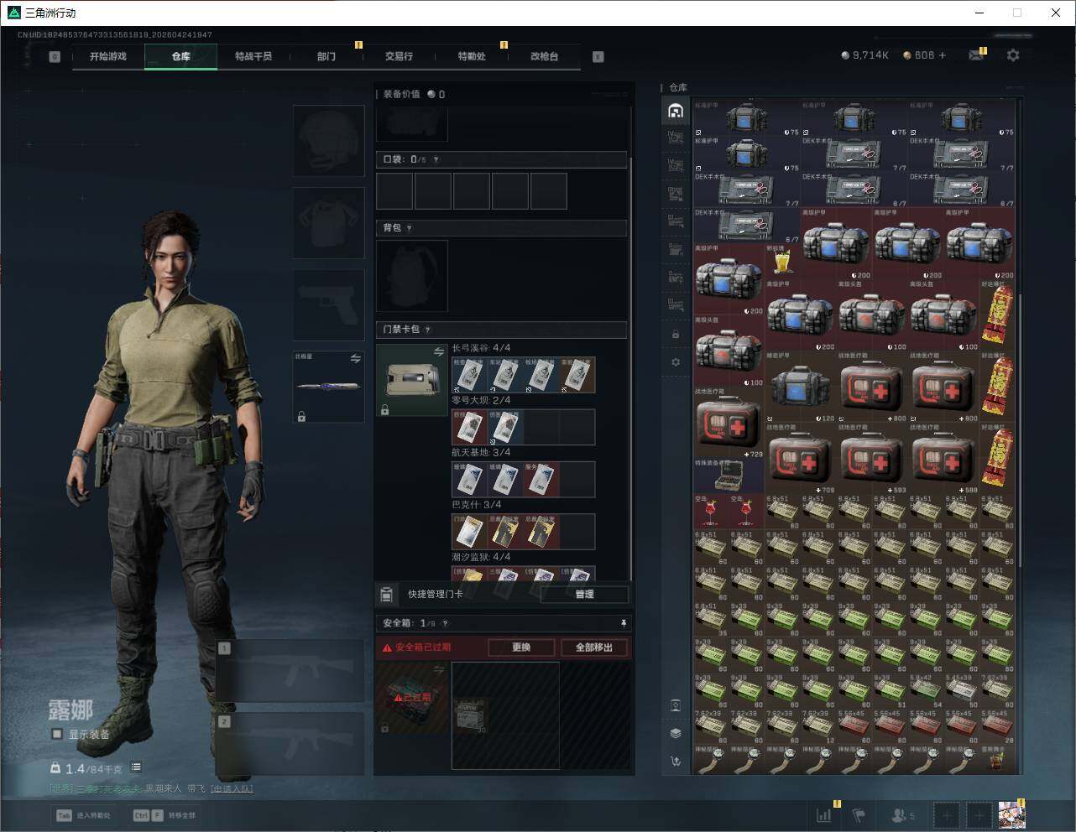Open the empty pistol slot

click(328, 304)
